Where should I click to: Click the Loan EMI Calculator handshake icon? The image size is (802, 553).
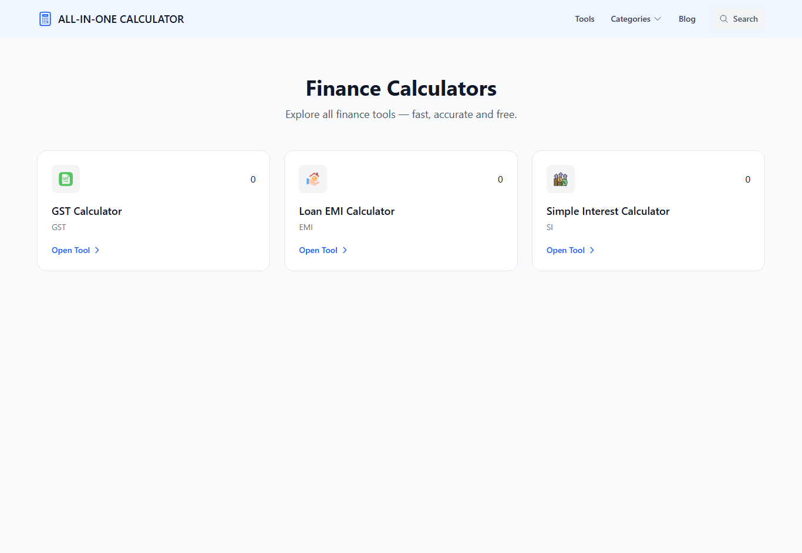tap(312, 178)
